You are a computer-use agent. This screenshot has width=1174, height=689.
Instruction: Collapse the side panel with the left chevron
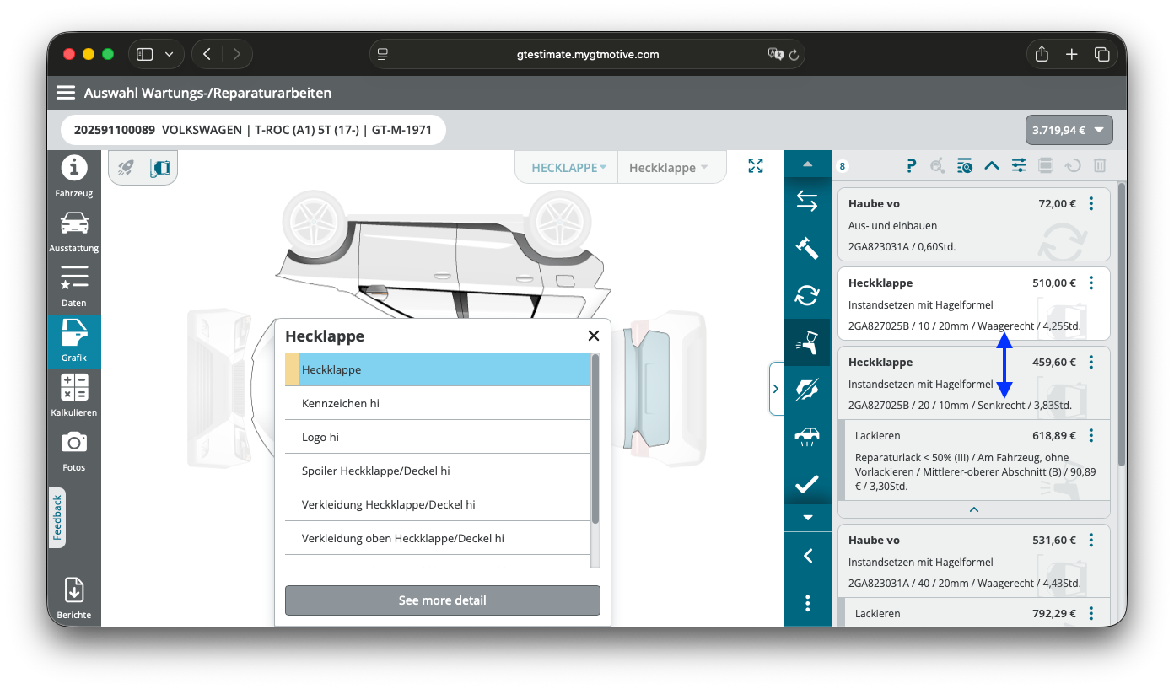(807, 556)
